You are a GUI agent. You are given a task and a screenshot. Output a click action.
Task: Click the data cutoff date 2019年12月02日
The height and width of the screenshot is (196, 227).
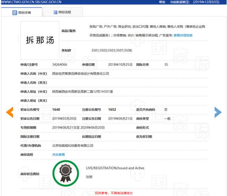(206, 2)
